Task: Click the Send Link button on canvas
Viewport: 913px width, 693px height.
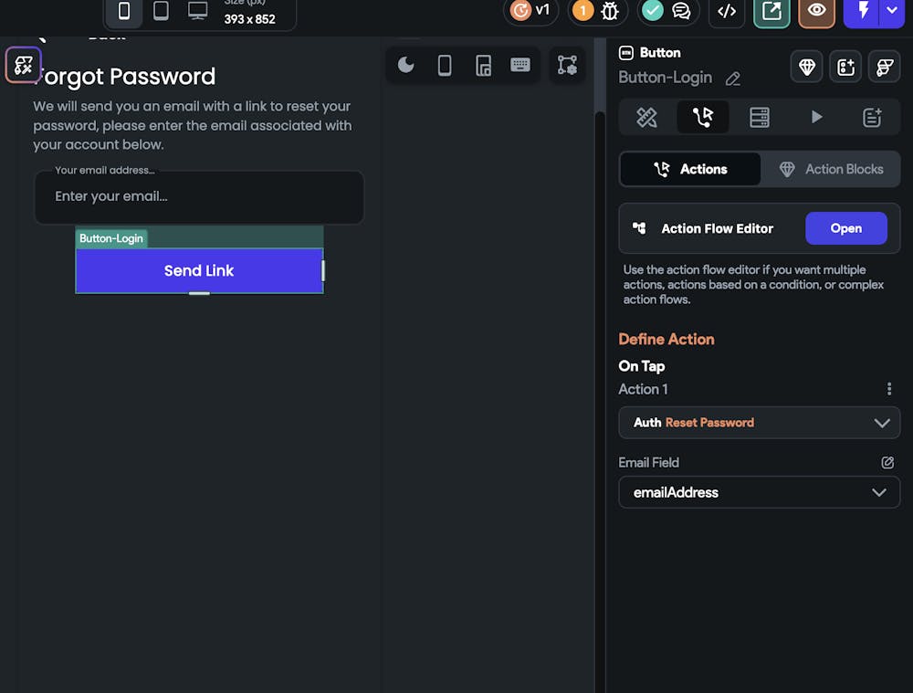Action: (x=199, y=270)
